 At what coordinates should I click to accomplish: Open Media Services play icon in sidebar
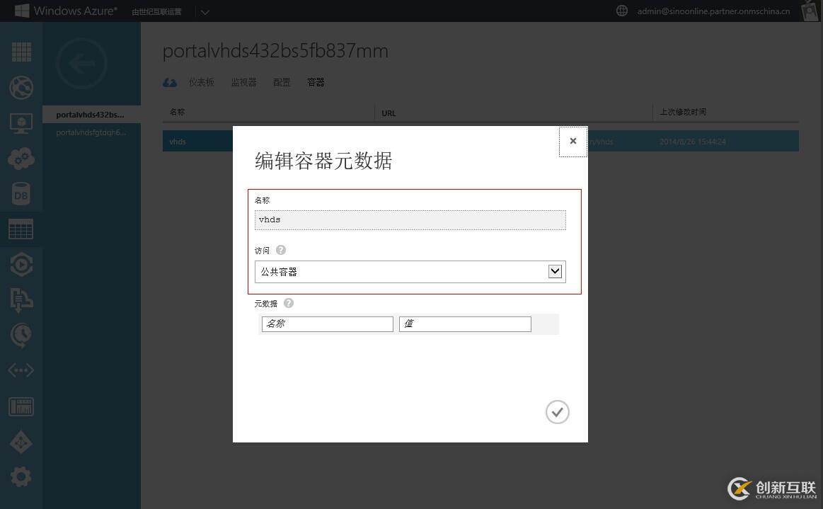(x=21, y=265)
